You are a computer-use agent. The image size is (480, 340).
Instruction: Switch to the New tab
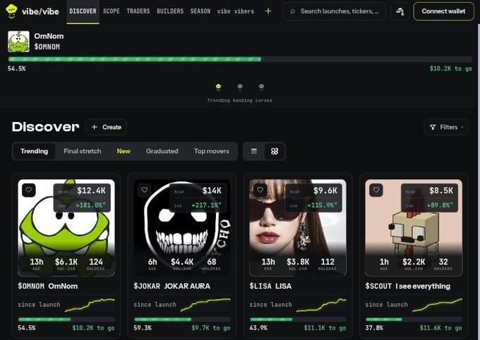pos(124,151)
